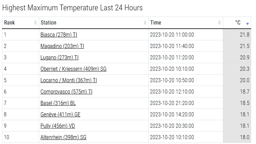
Task: Open Genève (411m) GE station link
Action: pos(61,115)
